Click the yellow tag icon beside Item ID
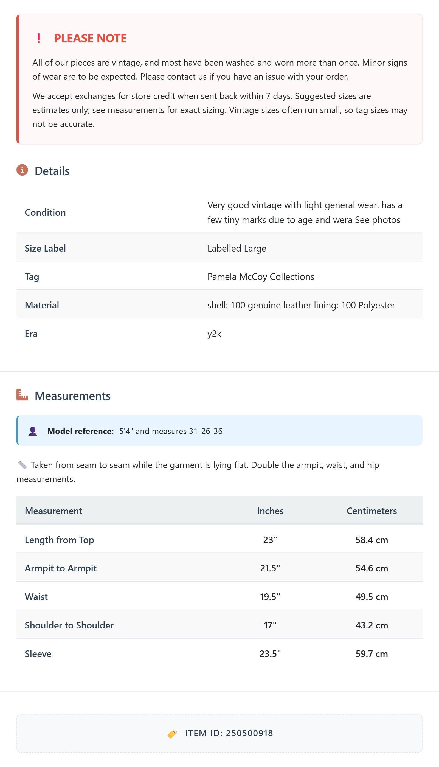 click(x=172, y=734)
